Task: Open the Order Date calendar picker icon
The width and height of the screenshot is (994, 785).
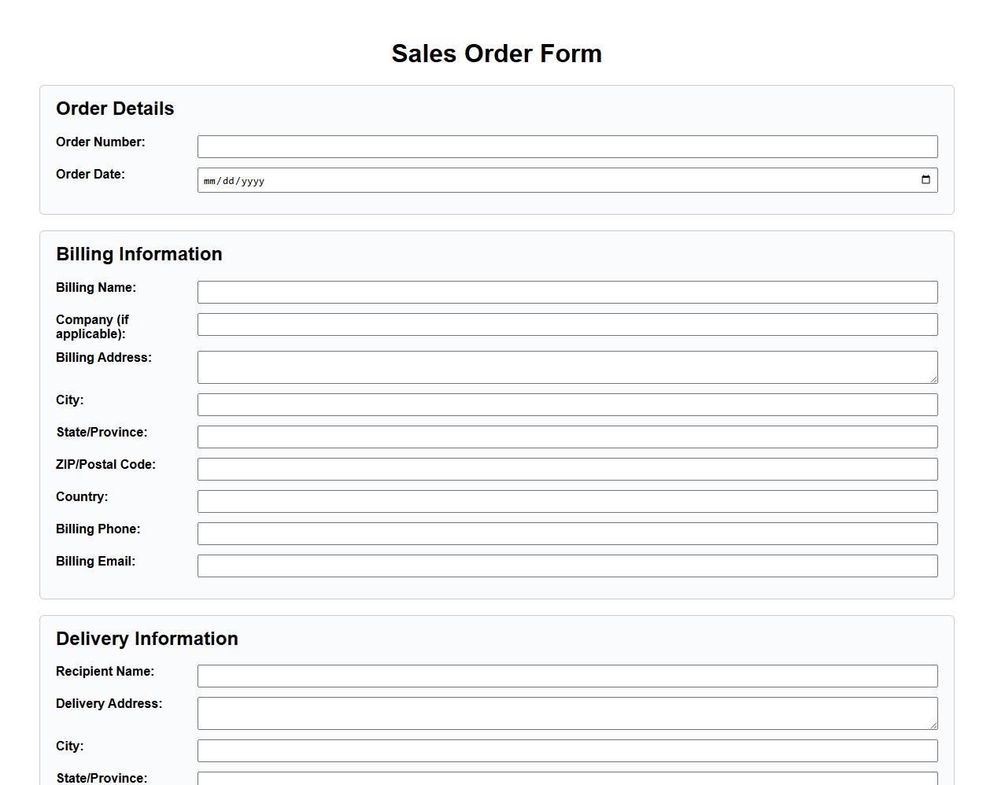Action: tap(926, 179)
